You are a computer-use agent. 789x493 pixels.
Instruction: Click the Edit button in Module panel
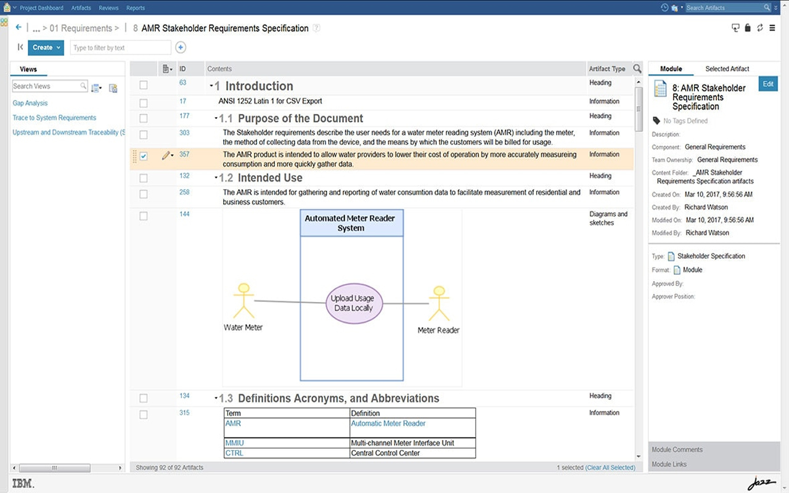point(767,84)
